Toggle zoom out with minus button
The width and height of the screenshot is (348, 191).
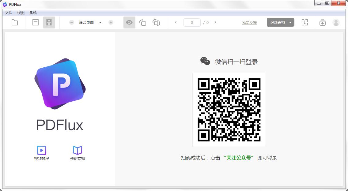(x=71, y=22)
